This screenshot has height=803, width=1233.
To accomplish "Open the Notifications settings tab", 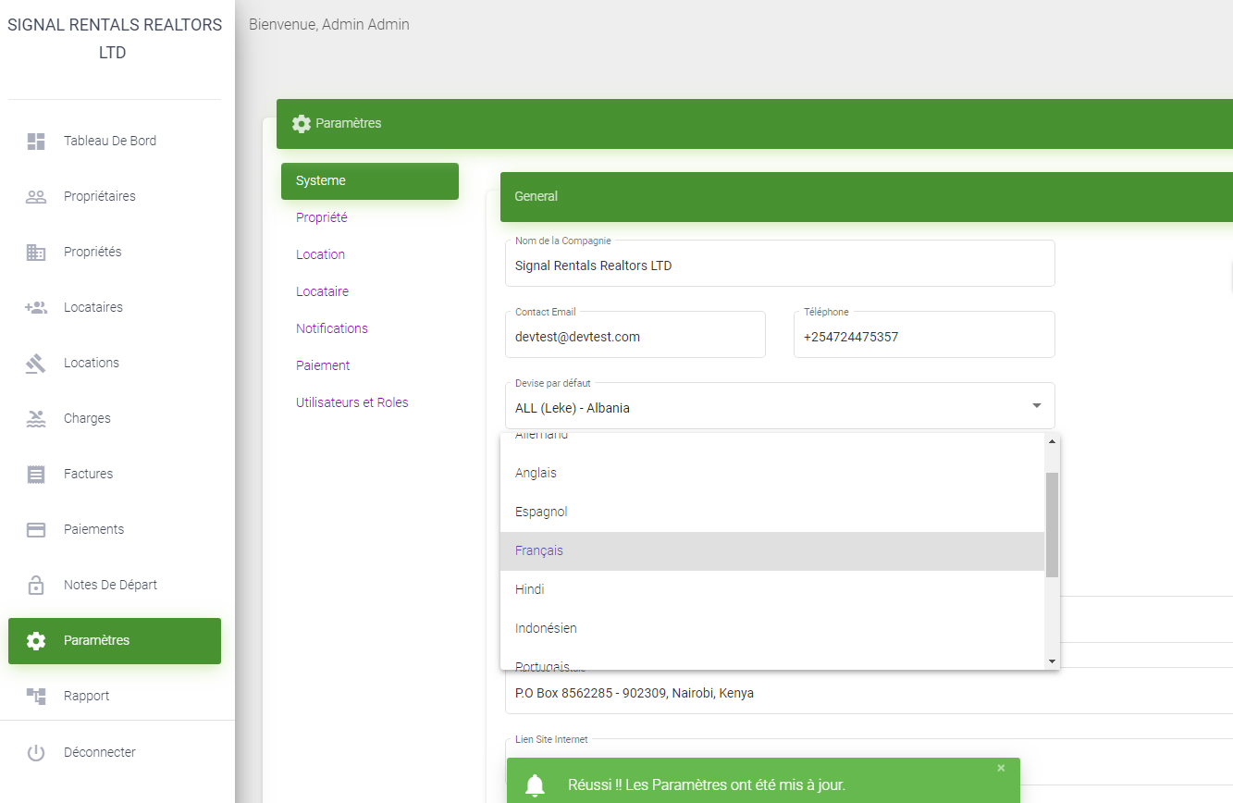I will point(331,327).
